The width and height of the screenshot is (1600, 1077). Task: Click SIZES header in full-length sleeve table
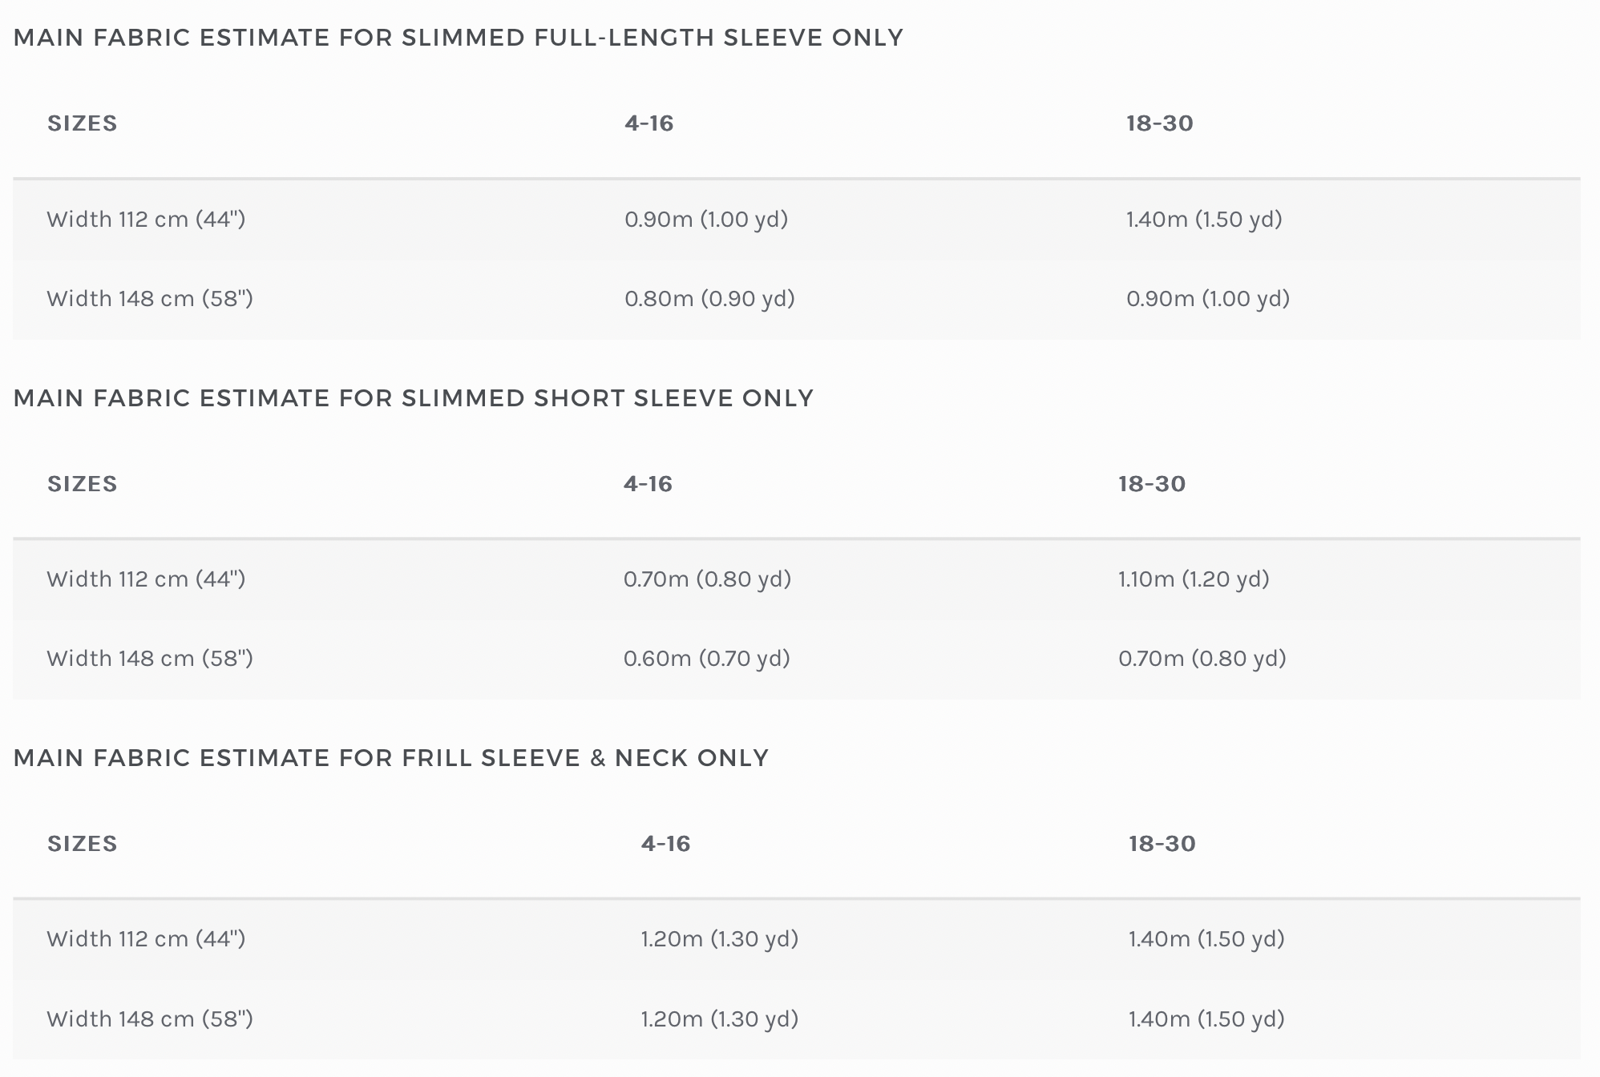(x=83, y=123)
